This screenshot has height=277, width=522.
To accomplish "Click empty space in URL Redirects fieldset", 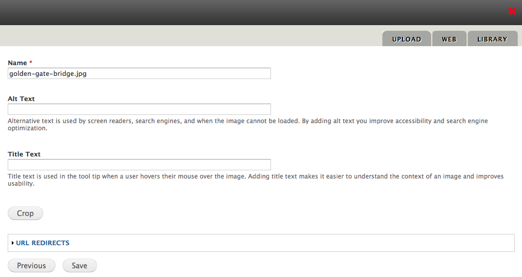I will (x=308, y=243).
